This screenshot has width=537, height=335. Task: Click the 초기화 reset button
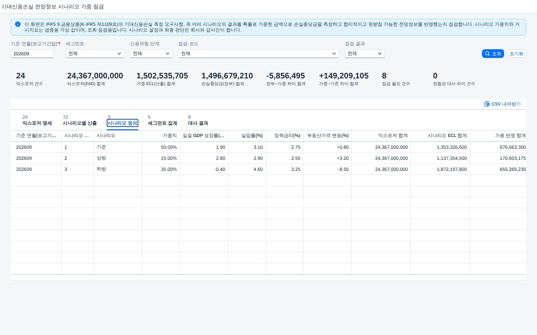click(x=516, y=54)
